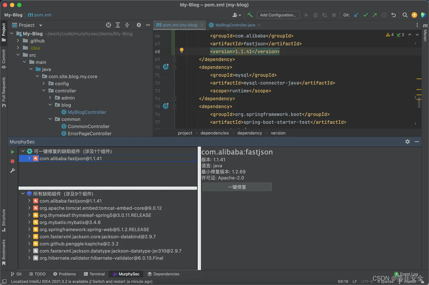429x285 pixels.
Task: Select MyBlogController in project tree
Action: click(87, 112)
